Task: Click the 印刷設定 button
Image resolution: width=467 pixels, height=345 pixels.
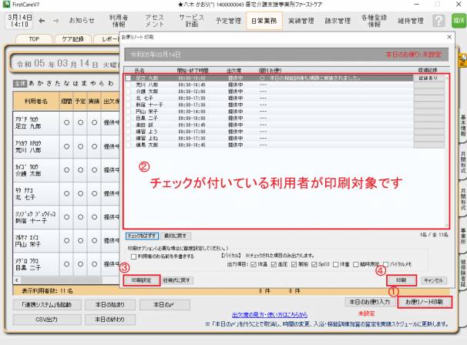Action: [x=140, y=280]
